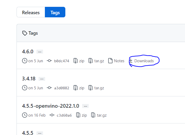Image resolution: width=185 pixels, height=135 pixels.
Task: Open commit c3d60a6
Action: tap(64, 115)
